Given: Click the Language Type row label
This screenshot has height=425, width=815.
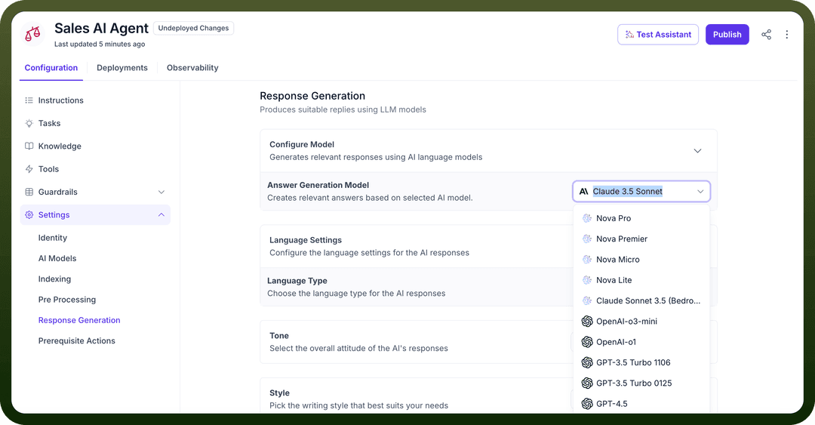Looking at the screenshot, I should 297,280.
